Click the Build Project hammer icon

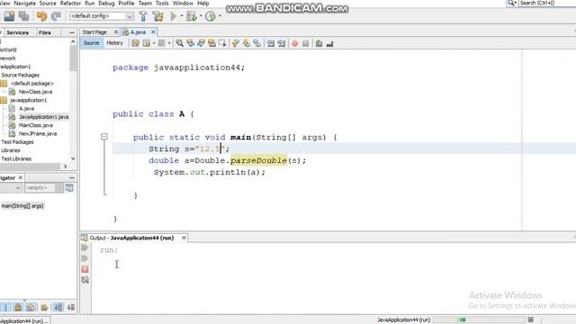(x=143, y=16)
